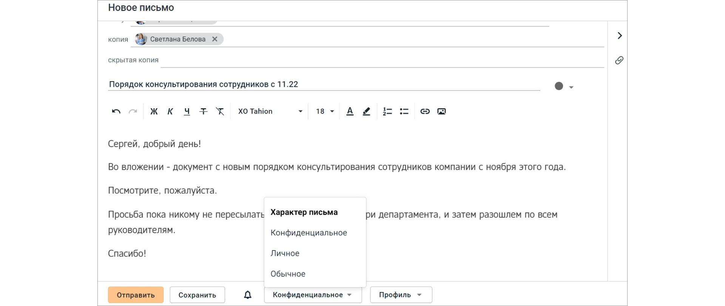The width and height of the screenshot is (725, 306).
Task: Open the font size 18 dropdown
Action: pos(325,111)
